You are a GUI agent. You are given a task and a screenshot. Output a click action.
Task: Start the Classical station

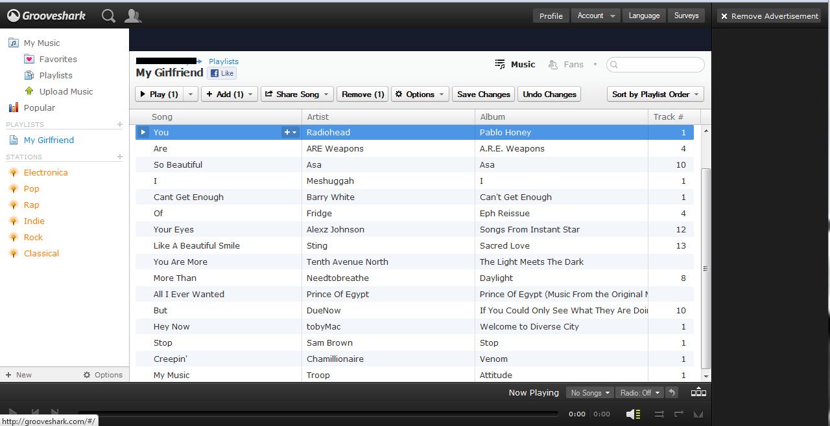pos(41,253)
